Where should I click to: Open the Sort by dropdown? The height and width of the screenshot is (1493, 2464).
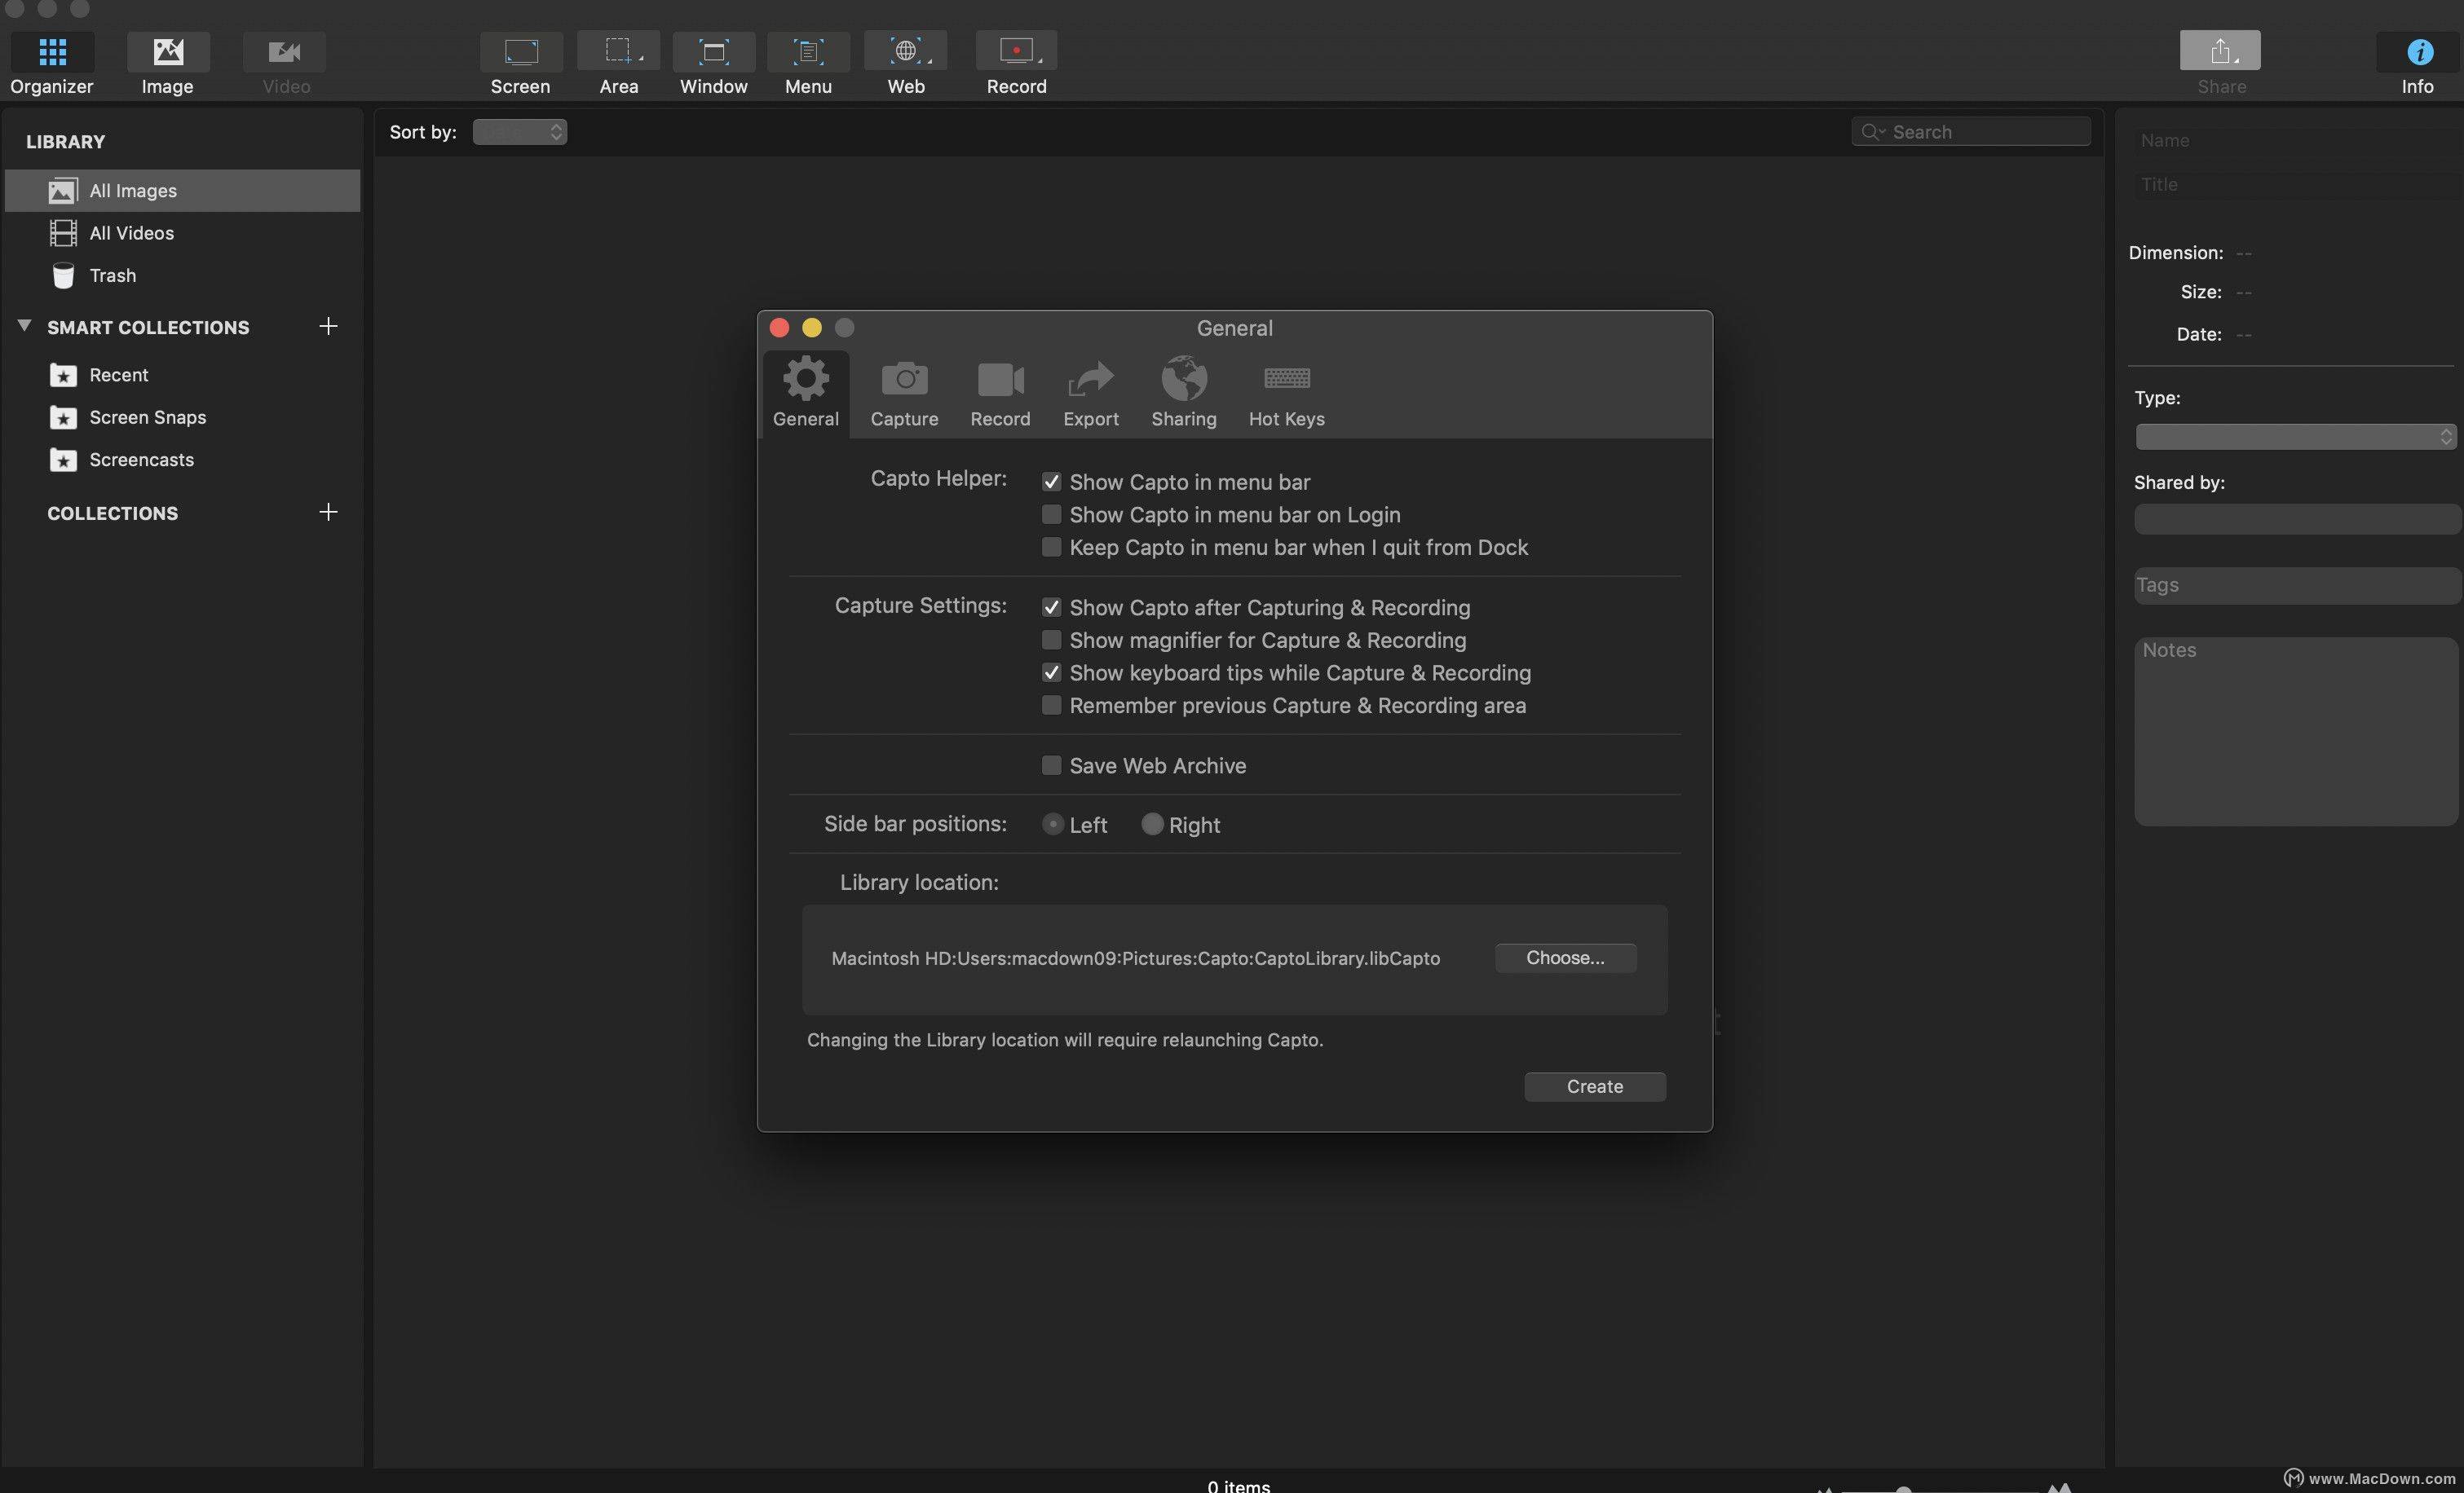(520, 132)
